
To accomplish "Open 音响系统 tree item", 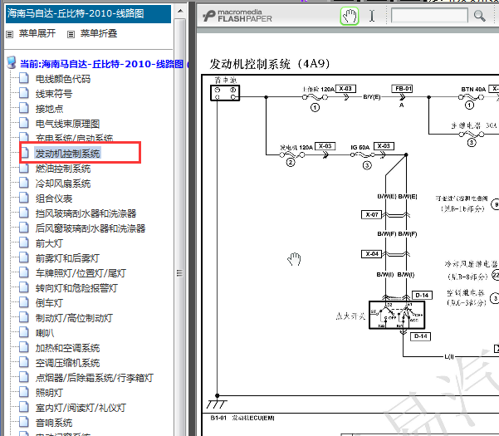I will tap(54, 423).
